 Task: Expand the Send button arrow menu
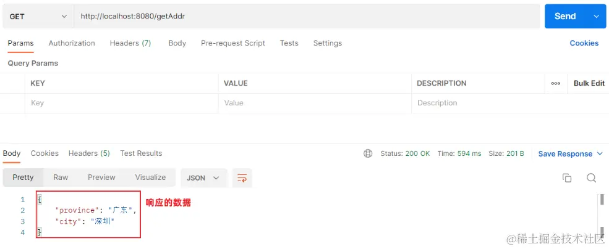tap(597, 16)
